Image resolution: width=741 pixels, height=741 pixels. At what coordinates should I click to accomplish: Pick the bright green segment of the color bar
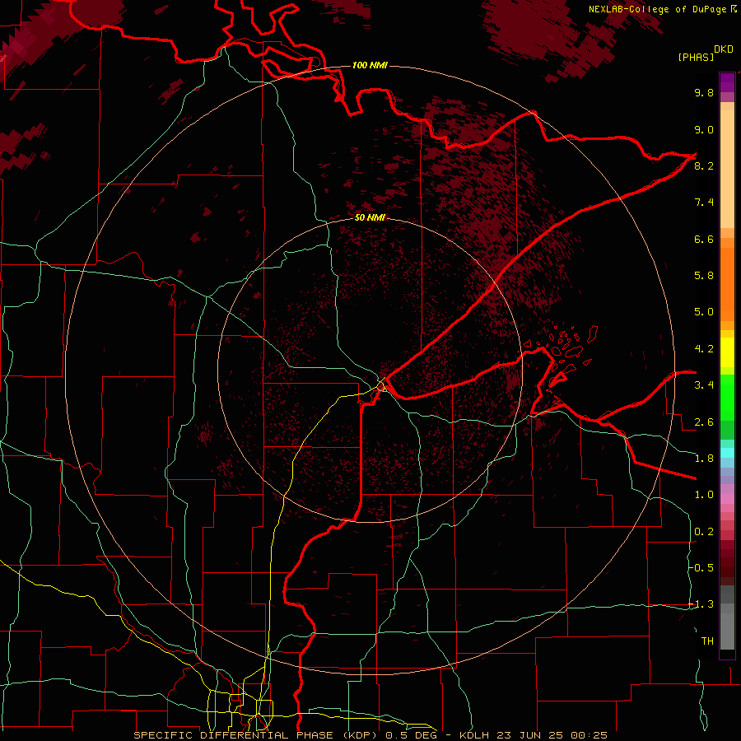727,397
